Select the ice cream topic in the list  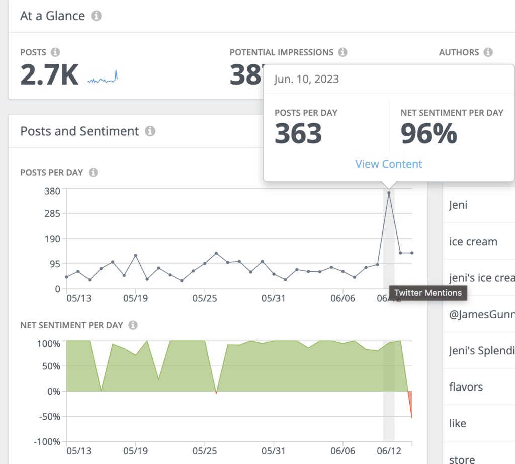point(473,242)
